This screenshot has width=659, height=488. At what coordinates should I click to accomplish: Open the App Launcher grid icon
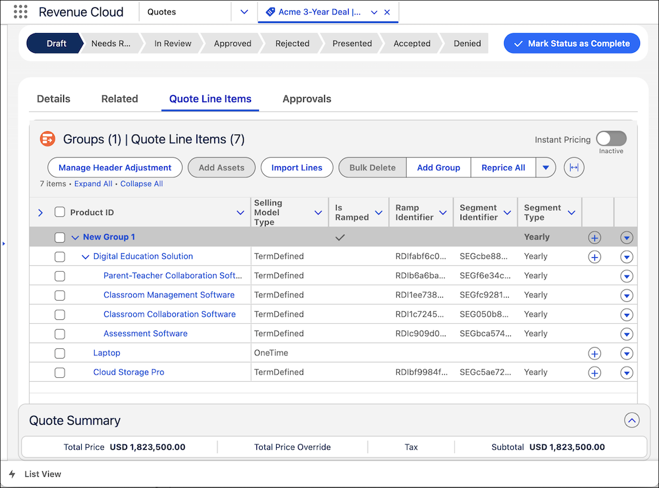(20, 12)
